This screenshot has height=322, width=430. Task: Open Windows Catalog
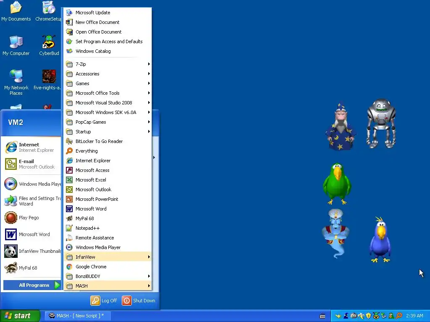pos(107,51)
